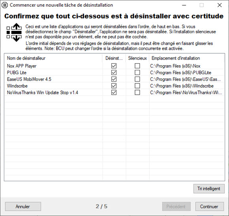Click path C:\Program Files (x86)\PUBGLite
Screen dimensions: 229x216
coord(181,72)
